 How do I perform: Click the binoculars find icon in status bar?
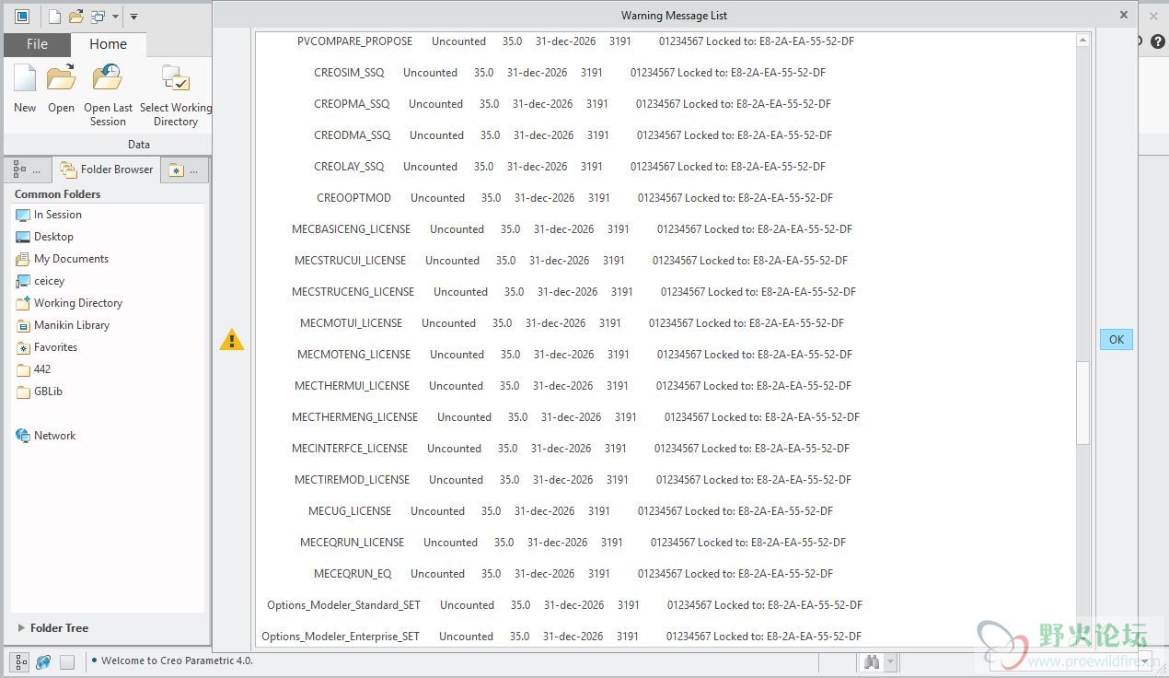872,661
